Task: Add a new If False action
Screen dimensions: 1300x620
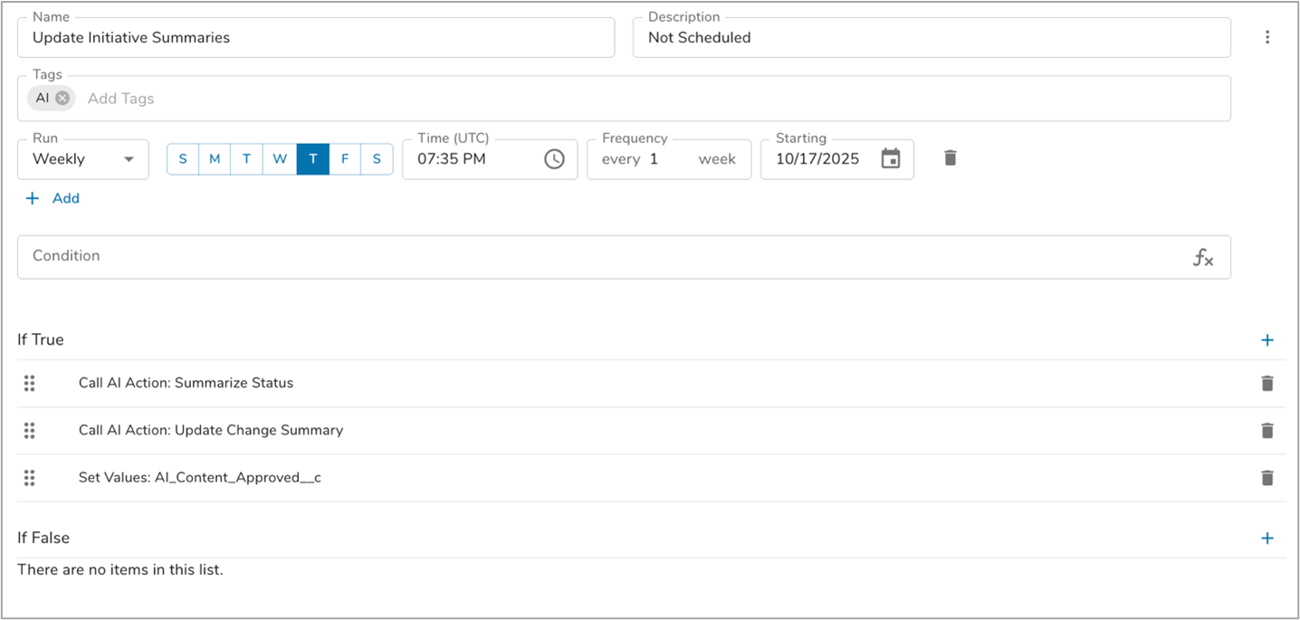Action: (x=1267, y=539)
